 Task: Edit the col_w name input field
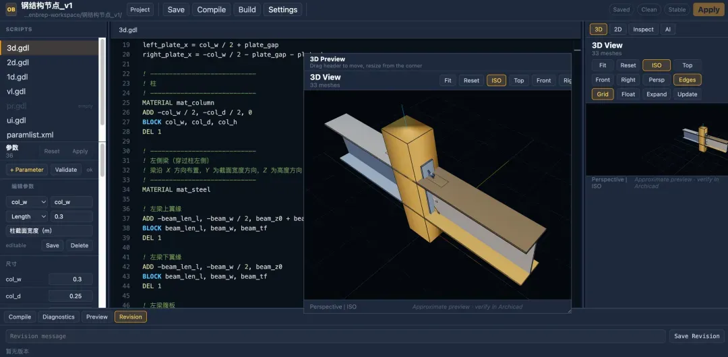71,202
